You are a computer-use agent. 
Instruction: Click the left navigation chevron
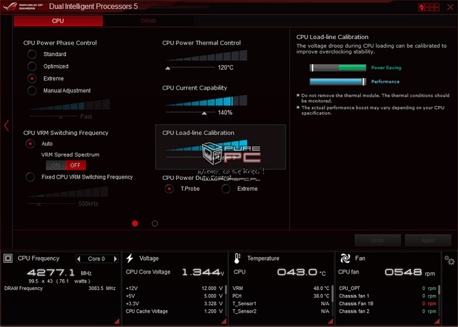click(x=6, y=126)
